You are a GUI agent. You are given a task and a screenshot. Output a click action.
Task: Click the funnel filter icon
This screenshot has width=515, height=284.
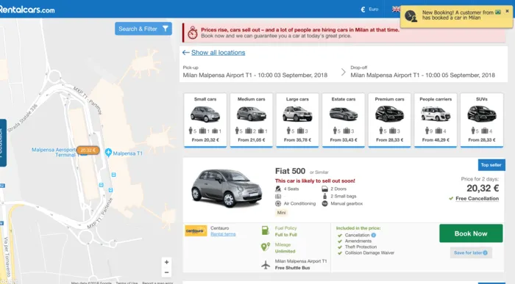click(166, 29)
